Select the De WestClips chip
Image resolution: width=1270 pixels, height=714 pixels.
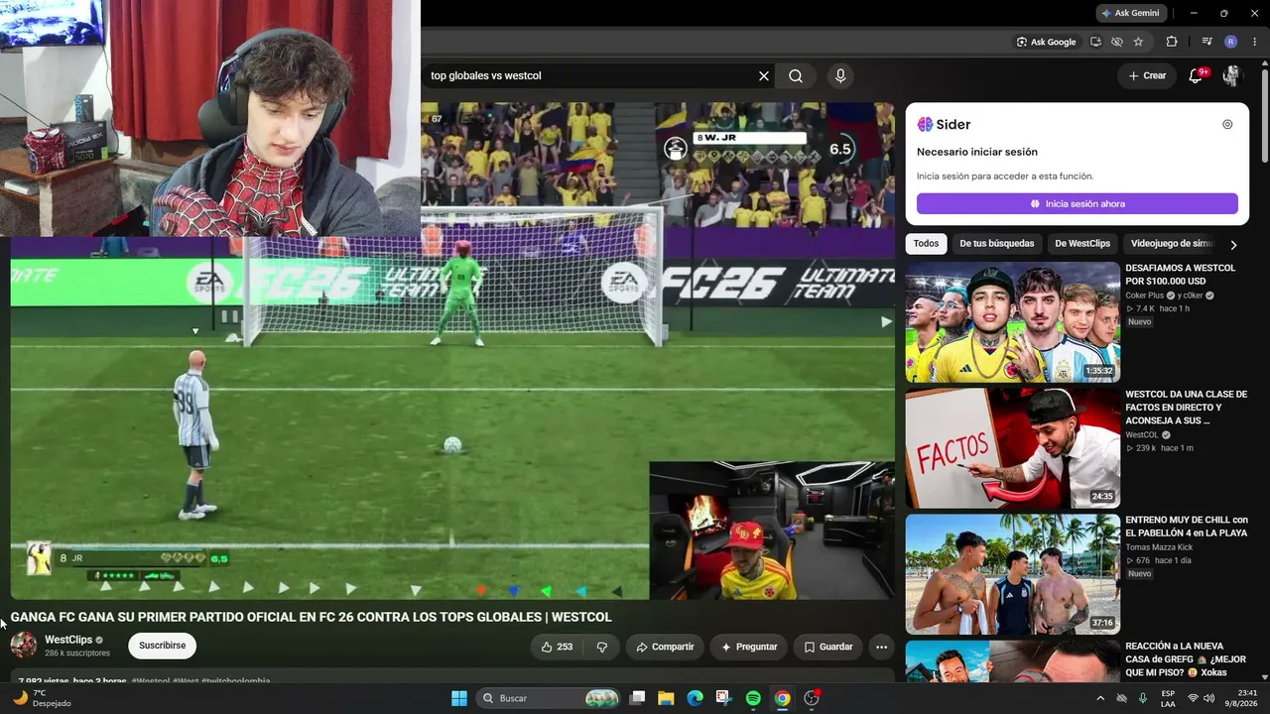[x=1082, y=244]
